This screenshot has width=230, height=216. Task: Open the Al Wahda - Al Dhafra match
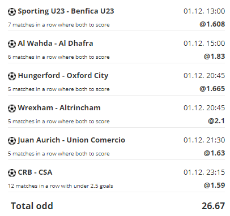(x=56, y=44)
